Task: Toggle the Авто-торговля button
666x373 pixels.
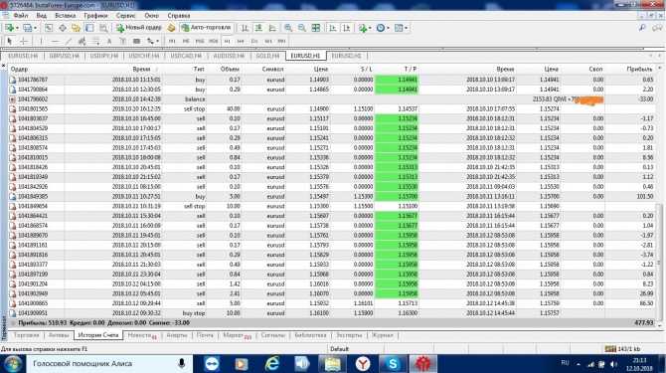Action: (x=206, y=28)
